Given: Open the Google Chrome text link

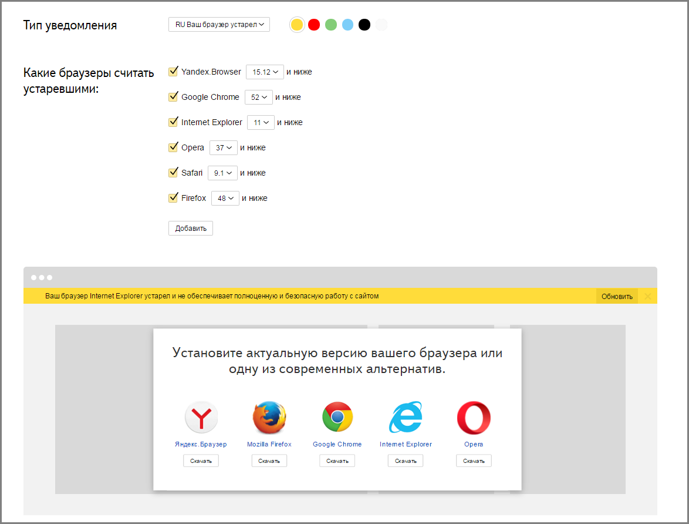Looking at the screenshot, I should [337, 444].
